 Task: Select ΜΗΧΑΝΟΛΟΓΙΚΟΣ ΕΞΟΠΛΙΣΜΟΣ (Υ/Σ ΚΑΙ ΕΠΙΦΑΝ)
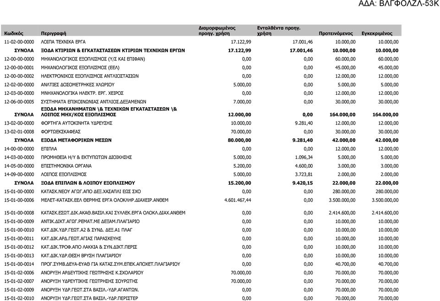pos(93,59)
